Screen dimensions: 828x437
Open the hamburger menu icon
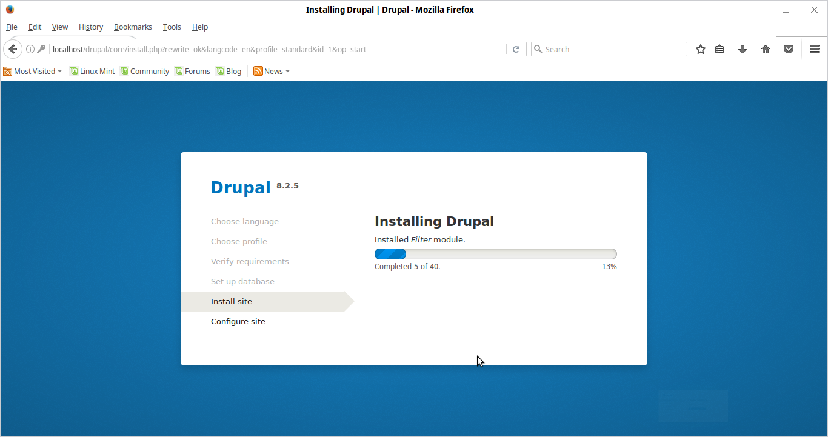pos(815,49)
